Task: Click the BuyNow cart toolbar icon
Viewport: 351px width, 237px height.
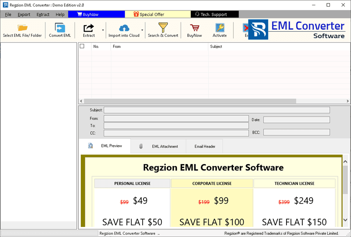Action: [x=194, y=28]
